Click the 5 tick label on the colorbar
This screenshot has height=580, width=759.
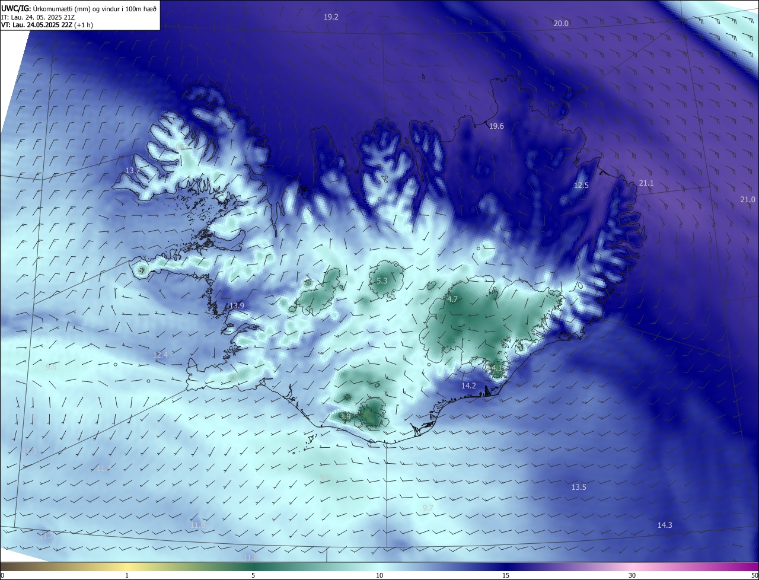tap(253, 575)
